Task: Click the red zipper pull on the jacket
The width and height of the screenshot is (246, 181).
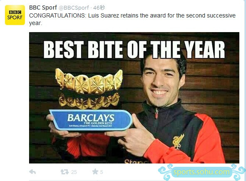Action: click(x=156, y=113)
